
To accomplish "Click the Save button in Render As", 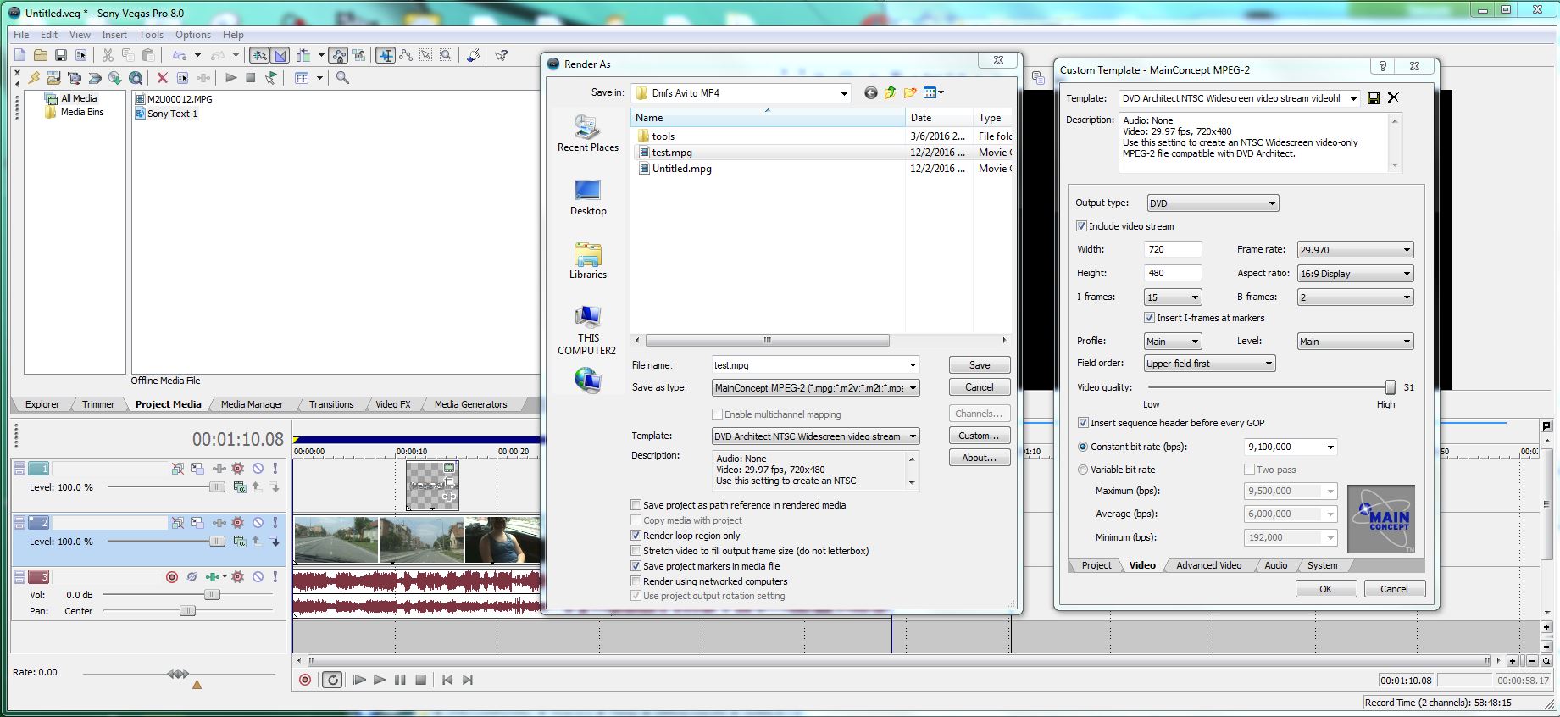I will (x=980, y=365).
